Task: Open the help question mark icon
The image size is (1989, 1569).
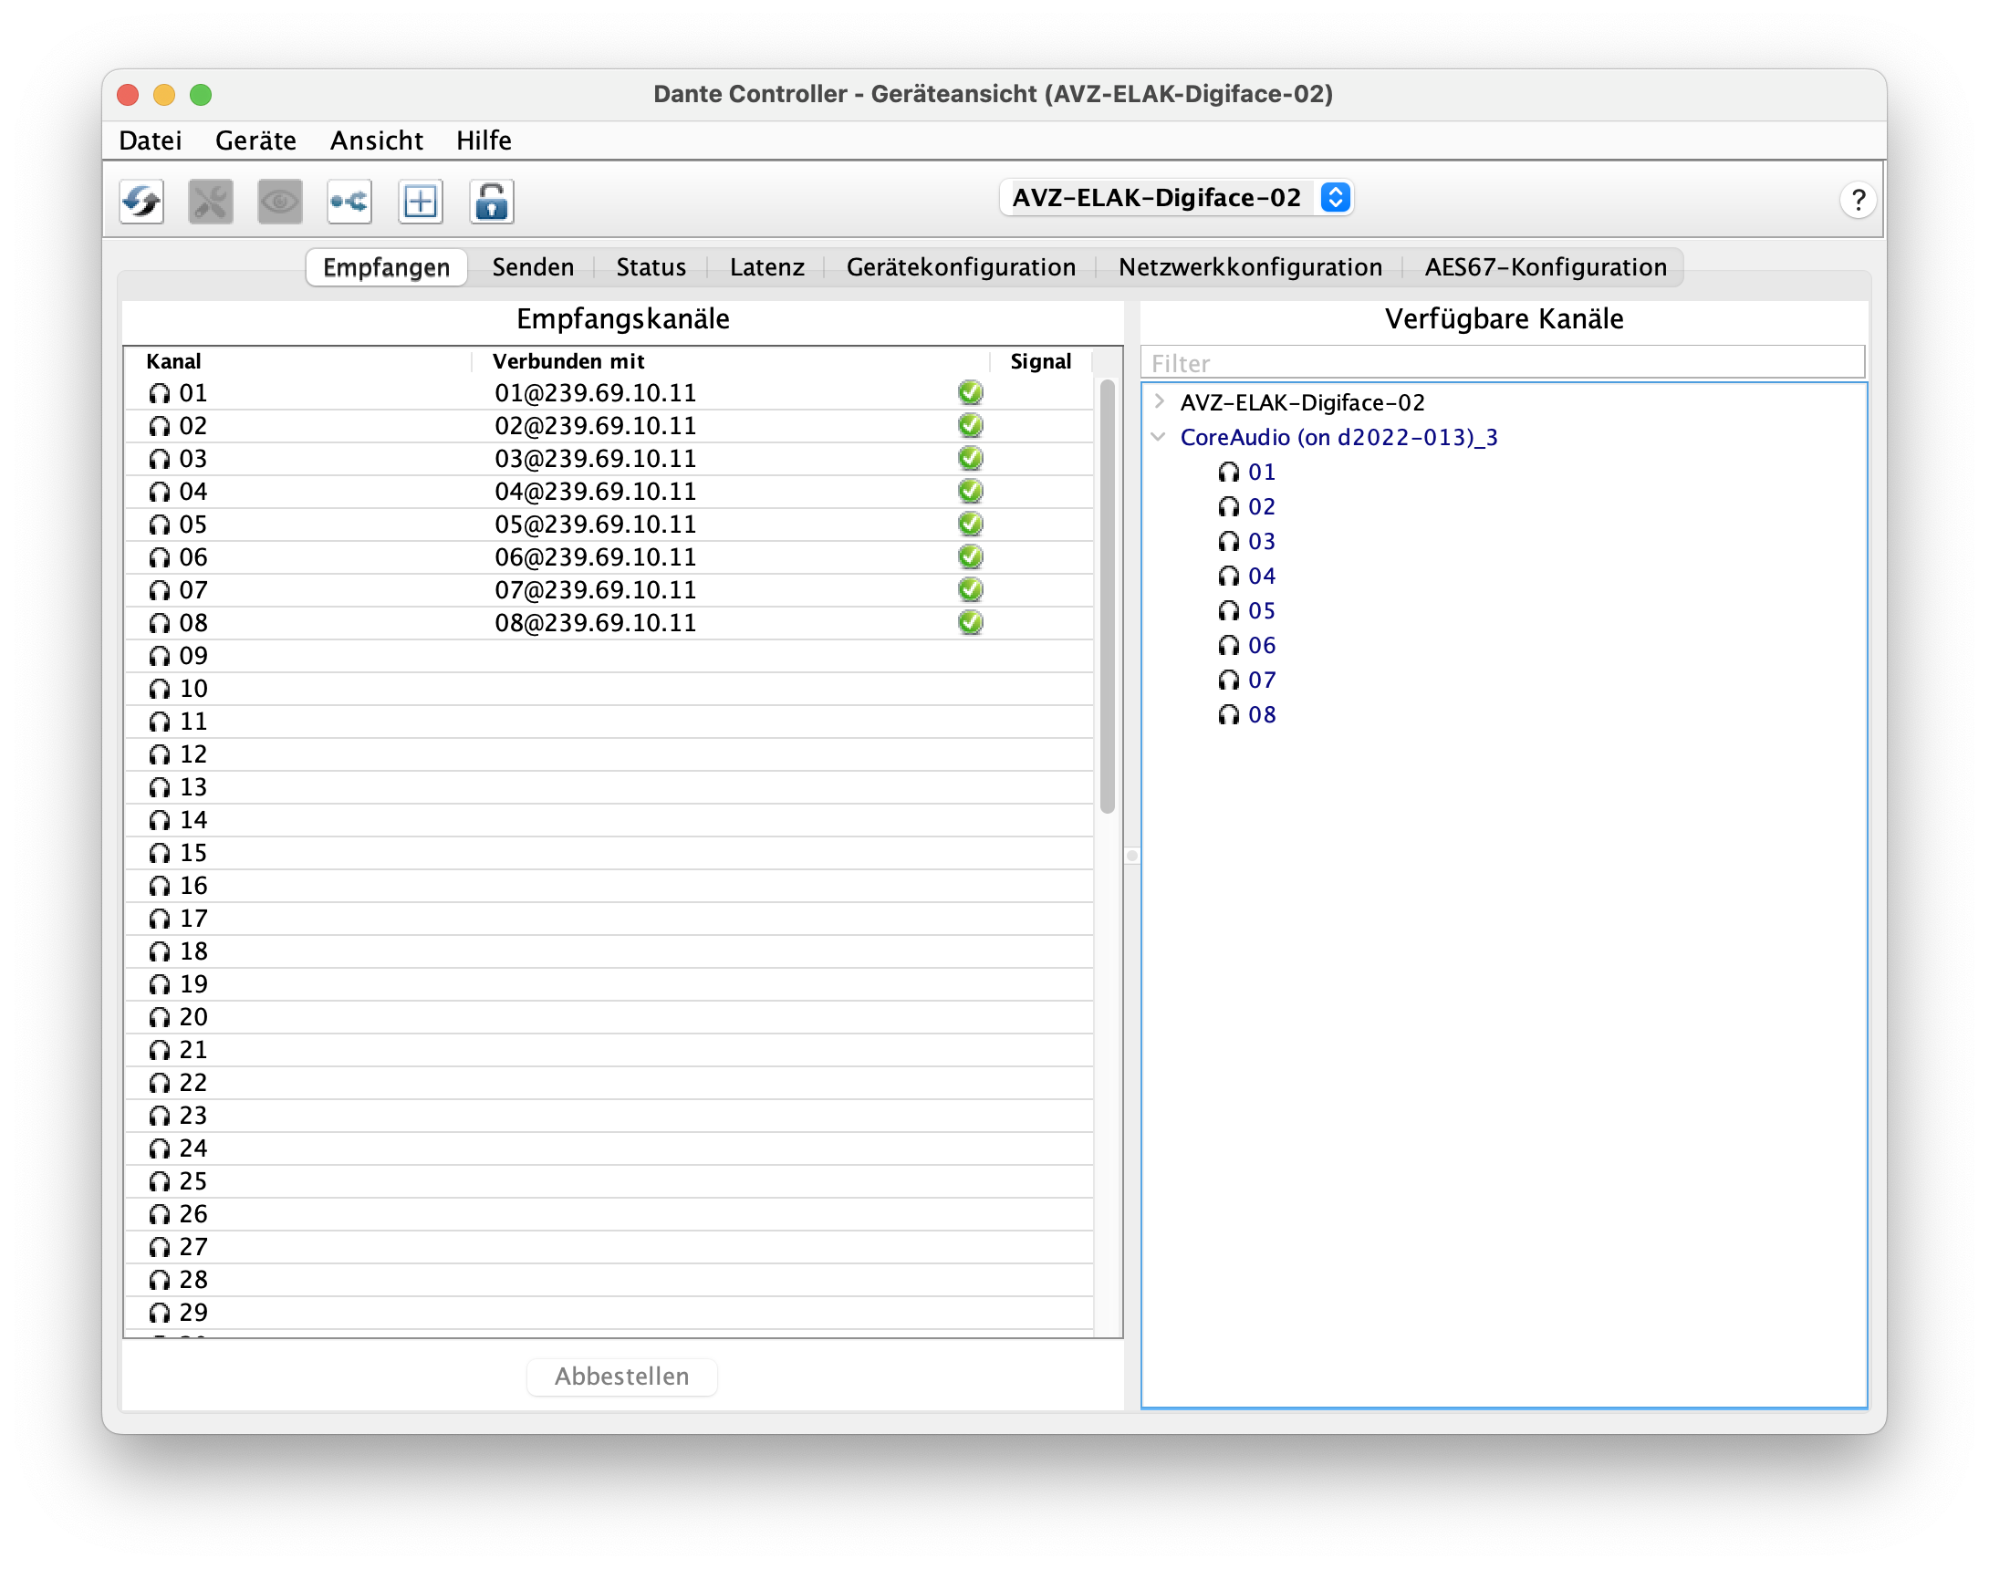Action: pos(1859,200)
